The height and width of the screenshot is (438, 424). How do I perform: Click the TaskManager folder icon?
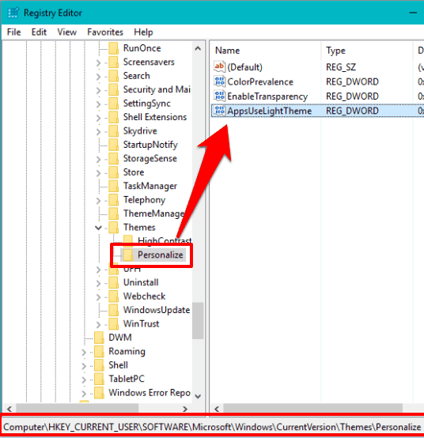point(114,186)
